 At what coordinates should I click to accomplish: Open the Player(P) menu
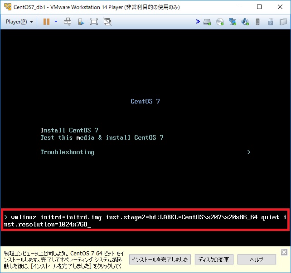(x=19, y=22)
